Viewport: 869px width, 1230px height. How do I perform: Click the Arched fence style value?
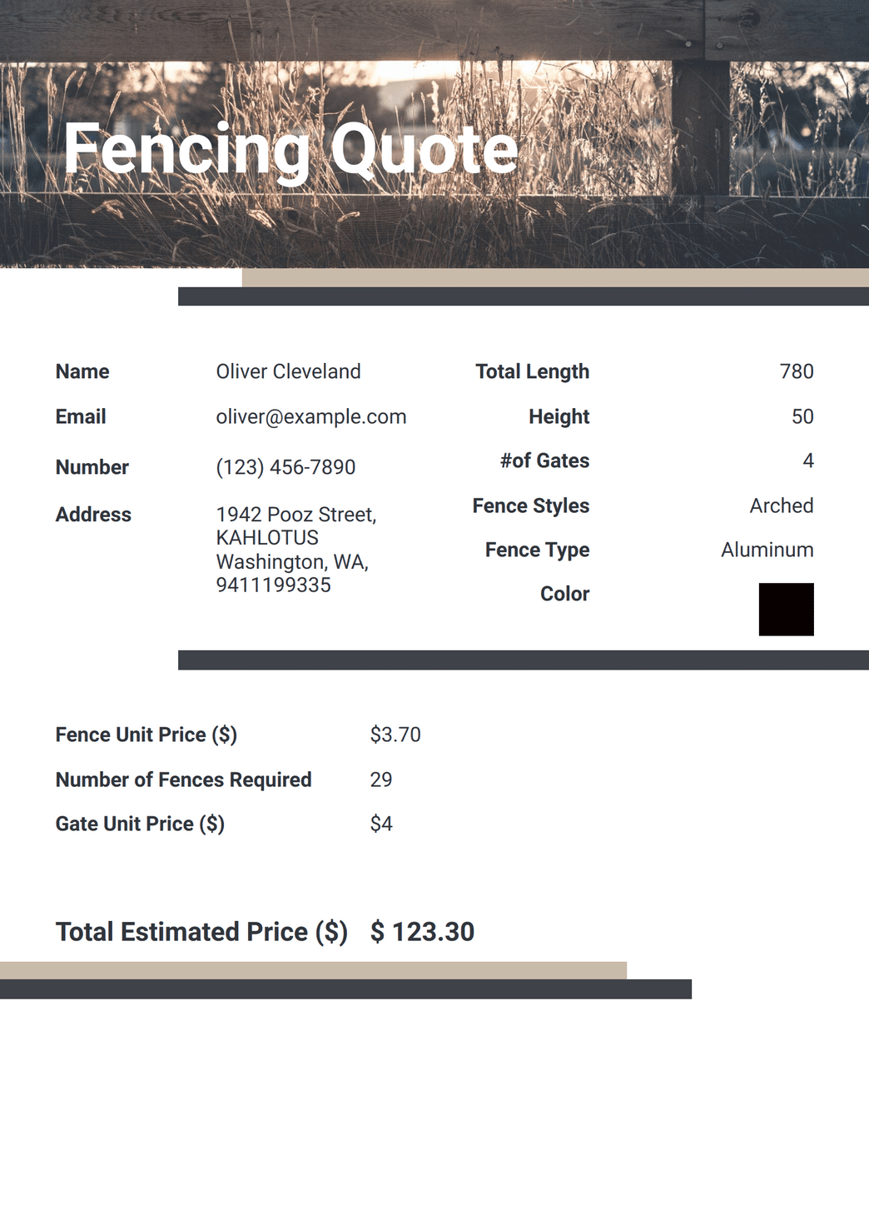coord(782,505)
